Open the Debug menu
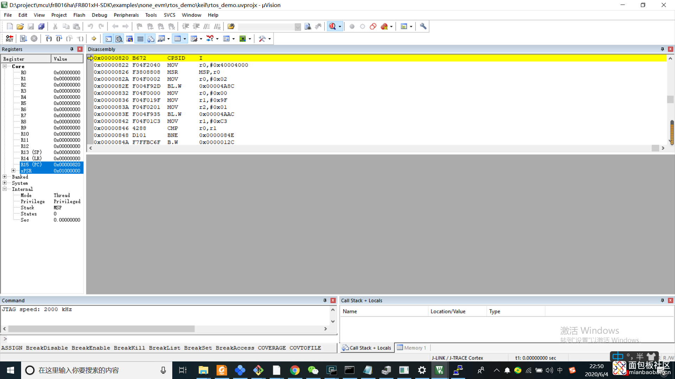The height and width of the screenshot is (379, 675). 99,15
